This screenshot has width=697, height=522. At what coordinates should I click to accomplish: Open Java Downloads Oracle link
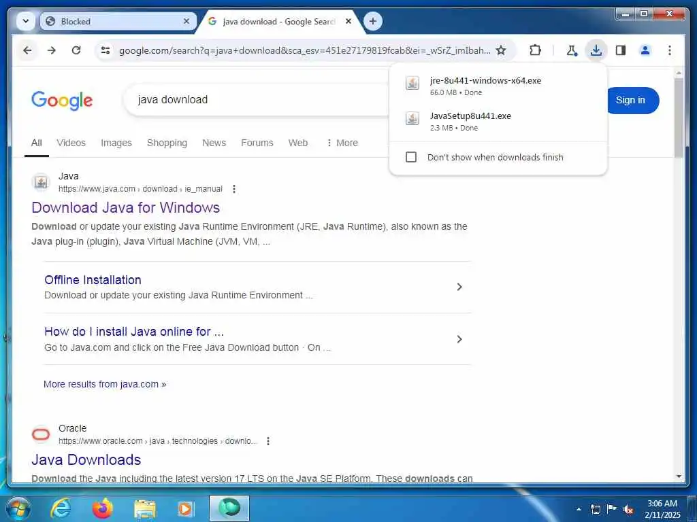pyautogui.click(x=86, y=460)
